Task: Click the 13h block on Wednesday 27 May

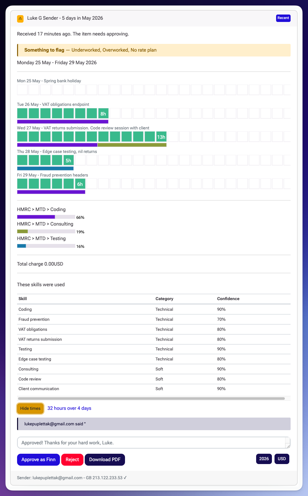Action: point(161,137)
